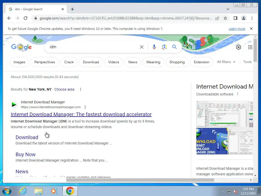
Task: Share this page via the share icon
Action: (x=217, y=18)
